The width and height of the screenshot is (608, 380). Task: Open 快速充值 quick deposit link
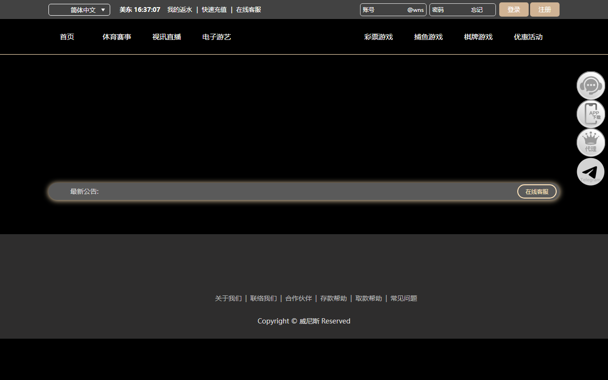tap(214, 9)
